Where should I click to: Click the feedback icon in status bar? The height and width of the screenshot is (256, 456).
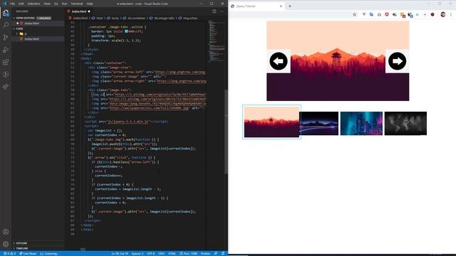tap(216, 254)
